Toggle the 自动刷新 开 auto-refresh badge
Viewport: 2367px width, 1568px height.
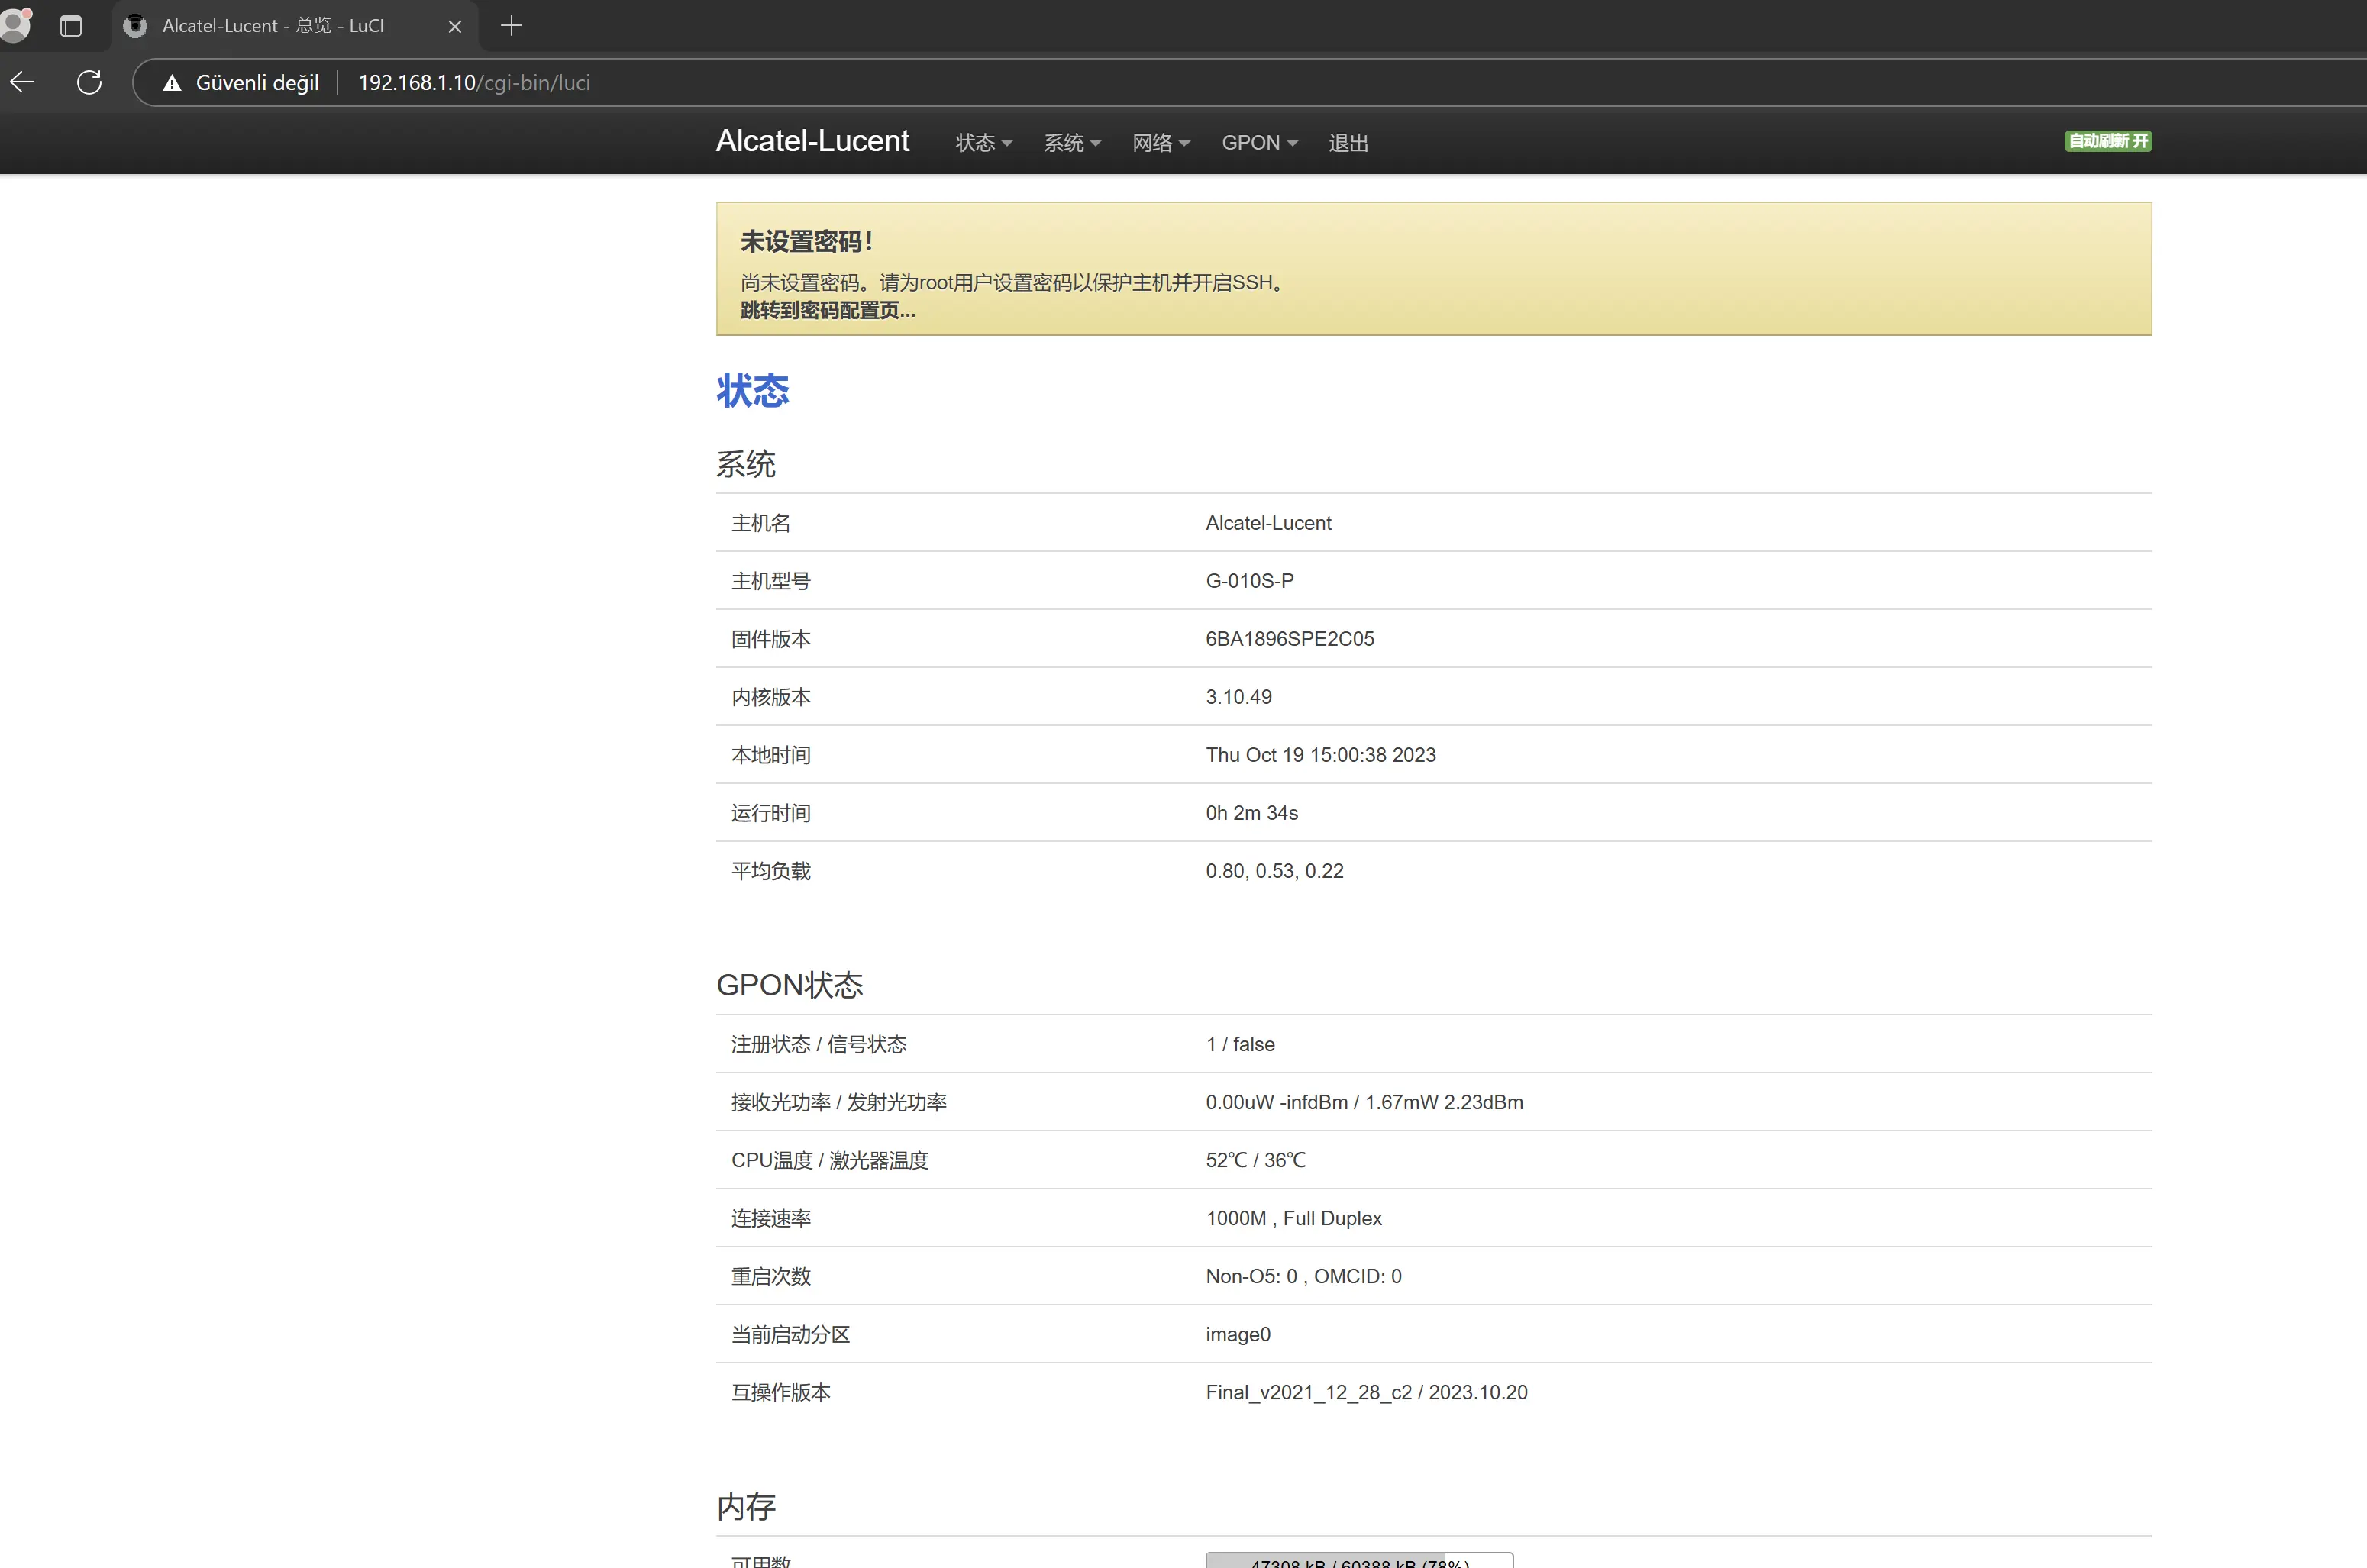click(2108, 141)
